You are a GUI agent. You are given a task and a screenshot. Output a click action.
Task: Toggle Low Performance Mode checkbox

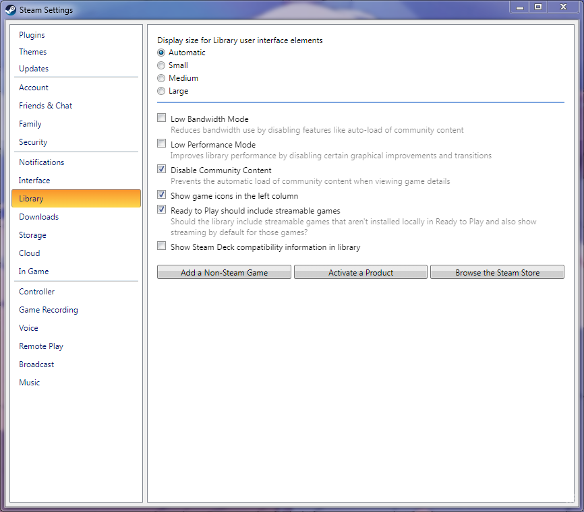coord(161,143)
